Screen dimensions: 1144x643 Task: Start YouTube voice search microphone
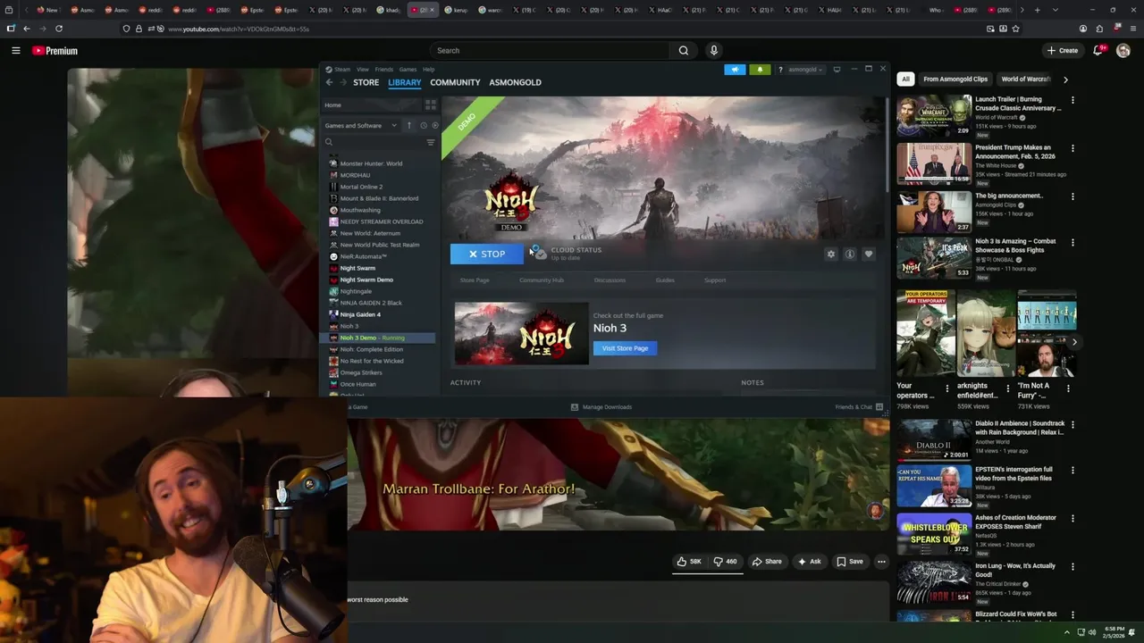pos(713,51)
